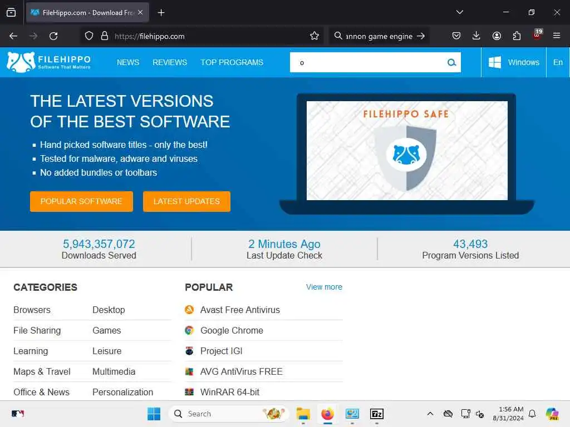The image size is (570, 427).
Task: Open the clock showing 1:56 AM
Action: [508, 414]
